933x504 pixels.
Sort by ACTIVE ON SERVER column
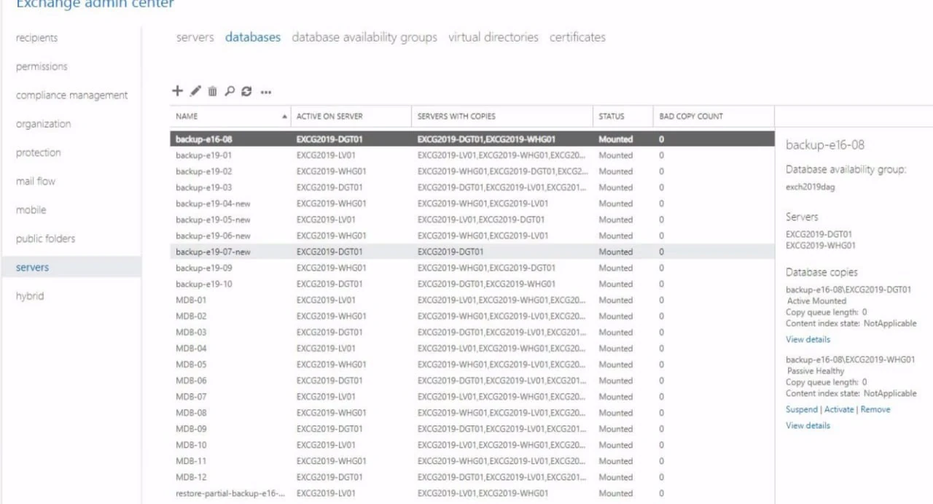click(351, 117)
